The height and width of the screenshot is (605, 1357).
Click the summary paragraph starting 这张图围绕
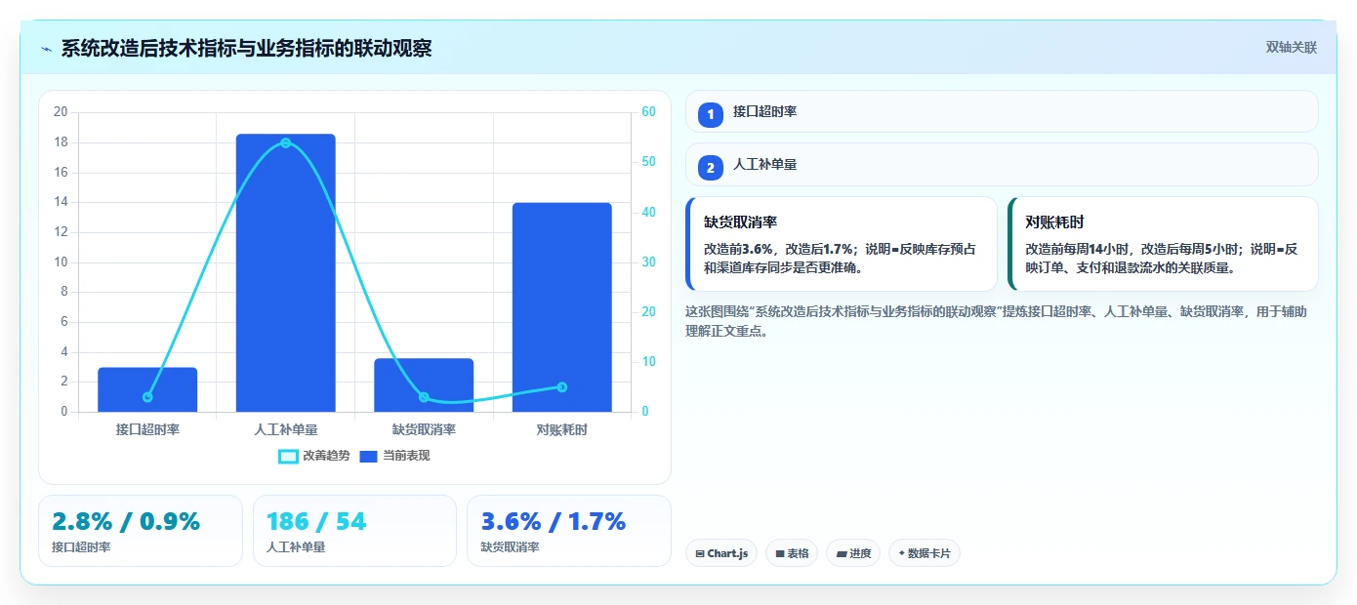point(997,321)
